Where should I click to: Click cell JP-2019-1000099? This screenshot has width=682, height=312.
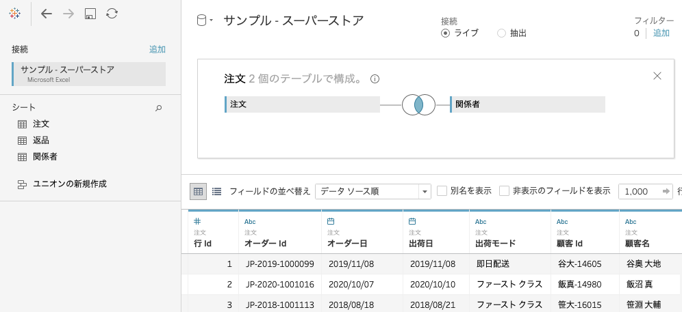coord(280,264)
